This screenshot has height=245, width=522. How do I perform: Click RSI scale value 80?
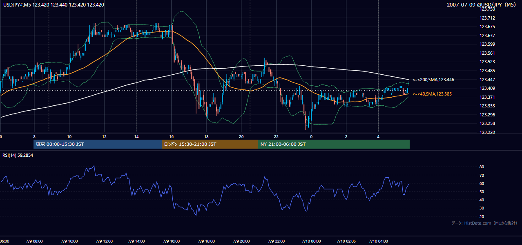[482, 167]
